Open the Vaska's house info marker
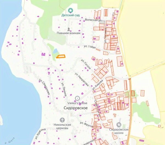165x145 pixels. point(77,98)
